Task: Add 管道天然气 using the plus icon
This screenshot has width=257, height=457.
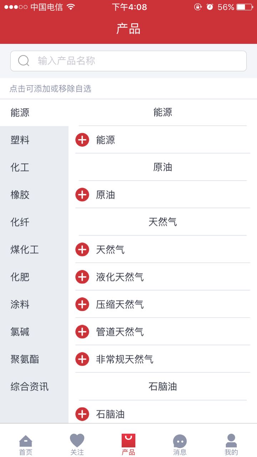Action: pyautogui.click(x=82, y=332)
